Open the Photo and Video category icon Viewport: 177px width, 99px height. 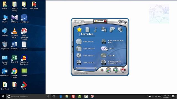104,30
